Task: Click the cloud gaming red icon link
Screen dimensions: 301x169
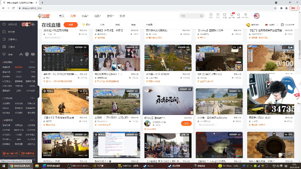Action: (x=266, y=25)
